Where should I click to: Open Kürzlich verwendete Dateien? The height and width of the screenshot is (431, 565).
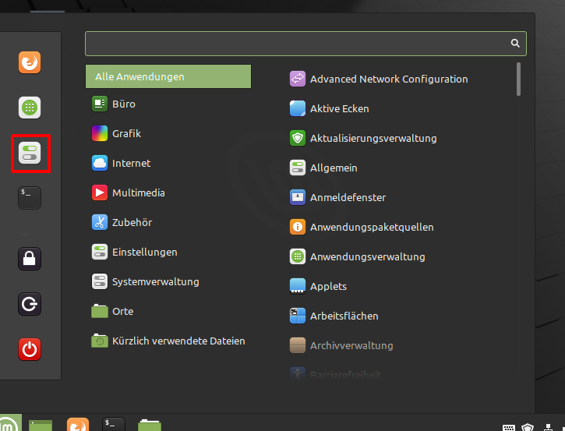168,341
